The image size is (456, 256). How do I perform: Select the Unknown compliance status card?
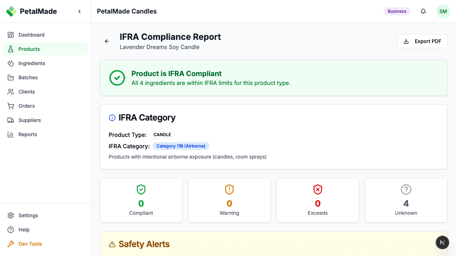[406, 200]
